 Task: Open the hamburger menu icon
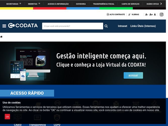pyautogui.click(x=4, y=26)
